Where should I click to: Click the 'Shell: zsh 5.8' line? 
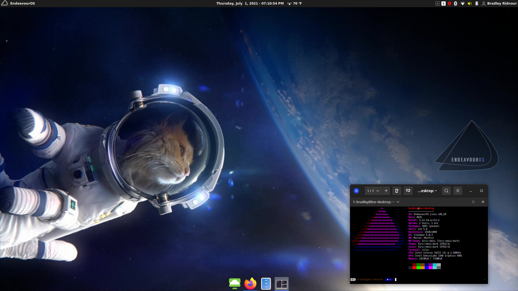418,229
